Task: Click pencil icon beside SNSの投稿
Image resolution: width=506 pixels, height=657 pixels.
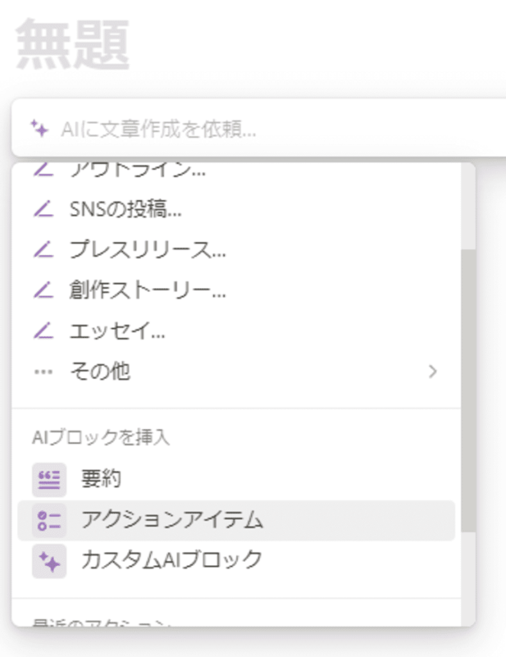Action: point(44,209)
